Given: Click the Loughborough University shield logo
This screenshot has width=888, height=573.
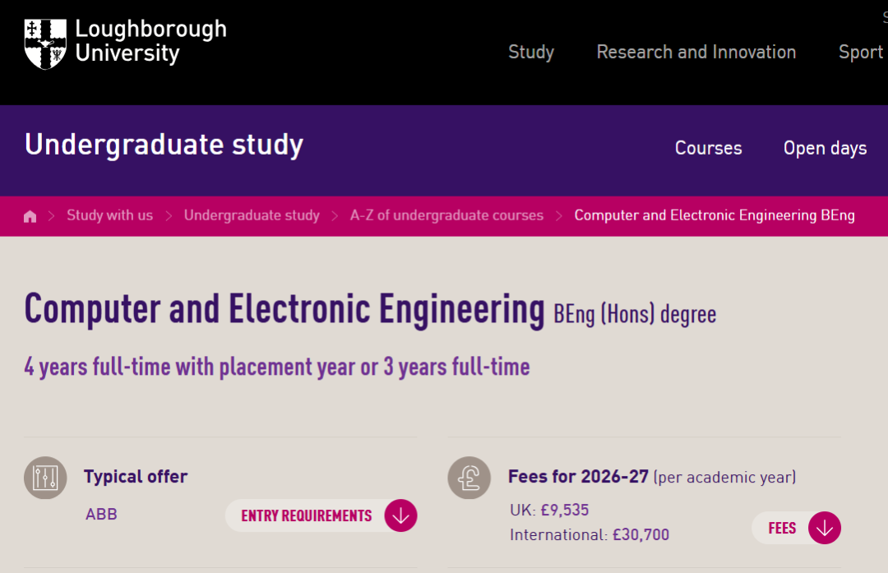Looking at the screenshot, I should pos(45,43).
